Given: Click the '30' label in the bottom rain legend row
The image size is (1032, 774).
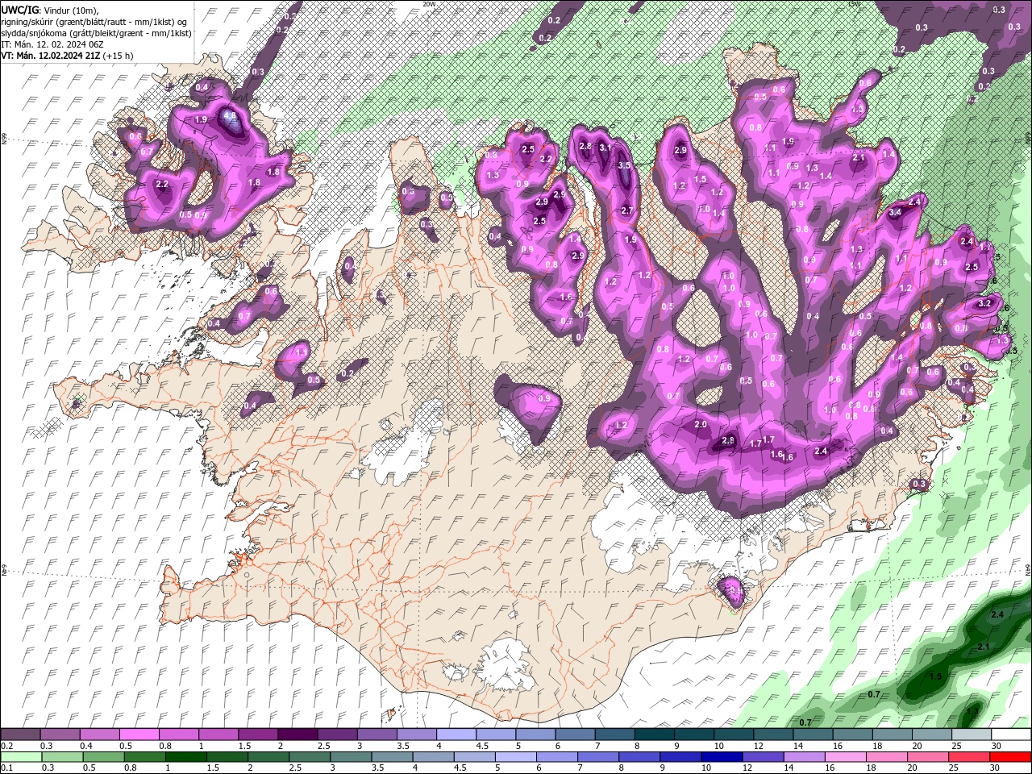Looking at the screenshot, I should [x=994, y=768].
